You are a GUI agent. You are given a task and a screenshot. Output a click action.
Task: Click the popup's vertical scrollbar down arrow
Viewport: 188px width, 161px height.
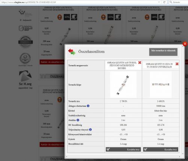click(x=183, y=154)
